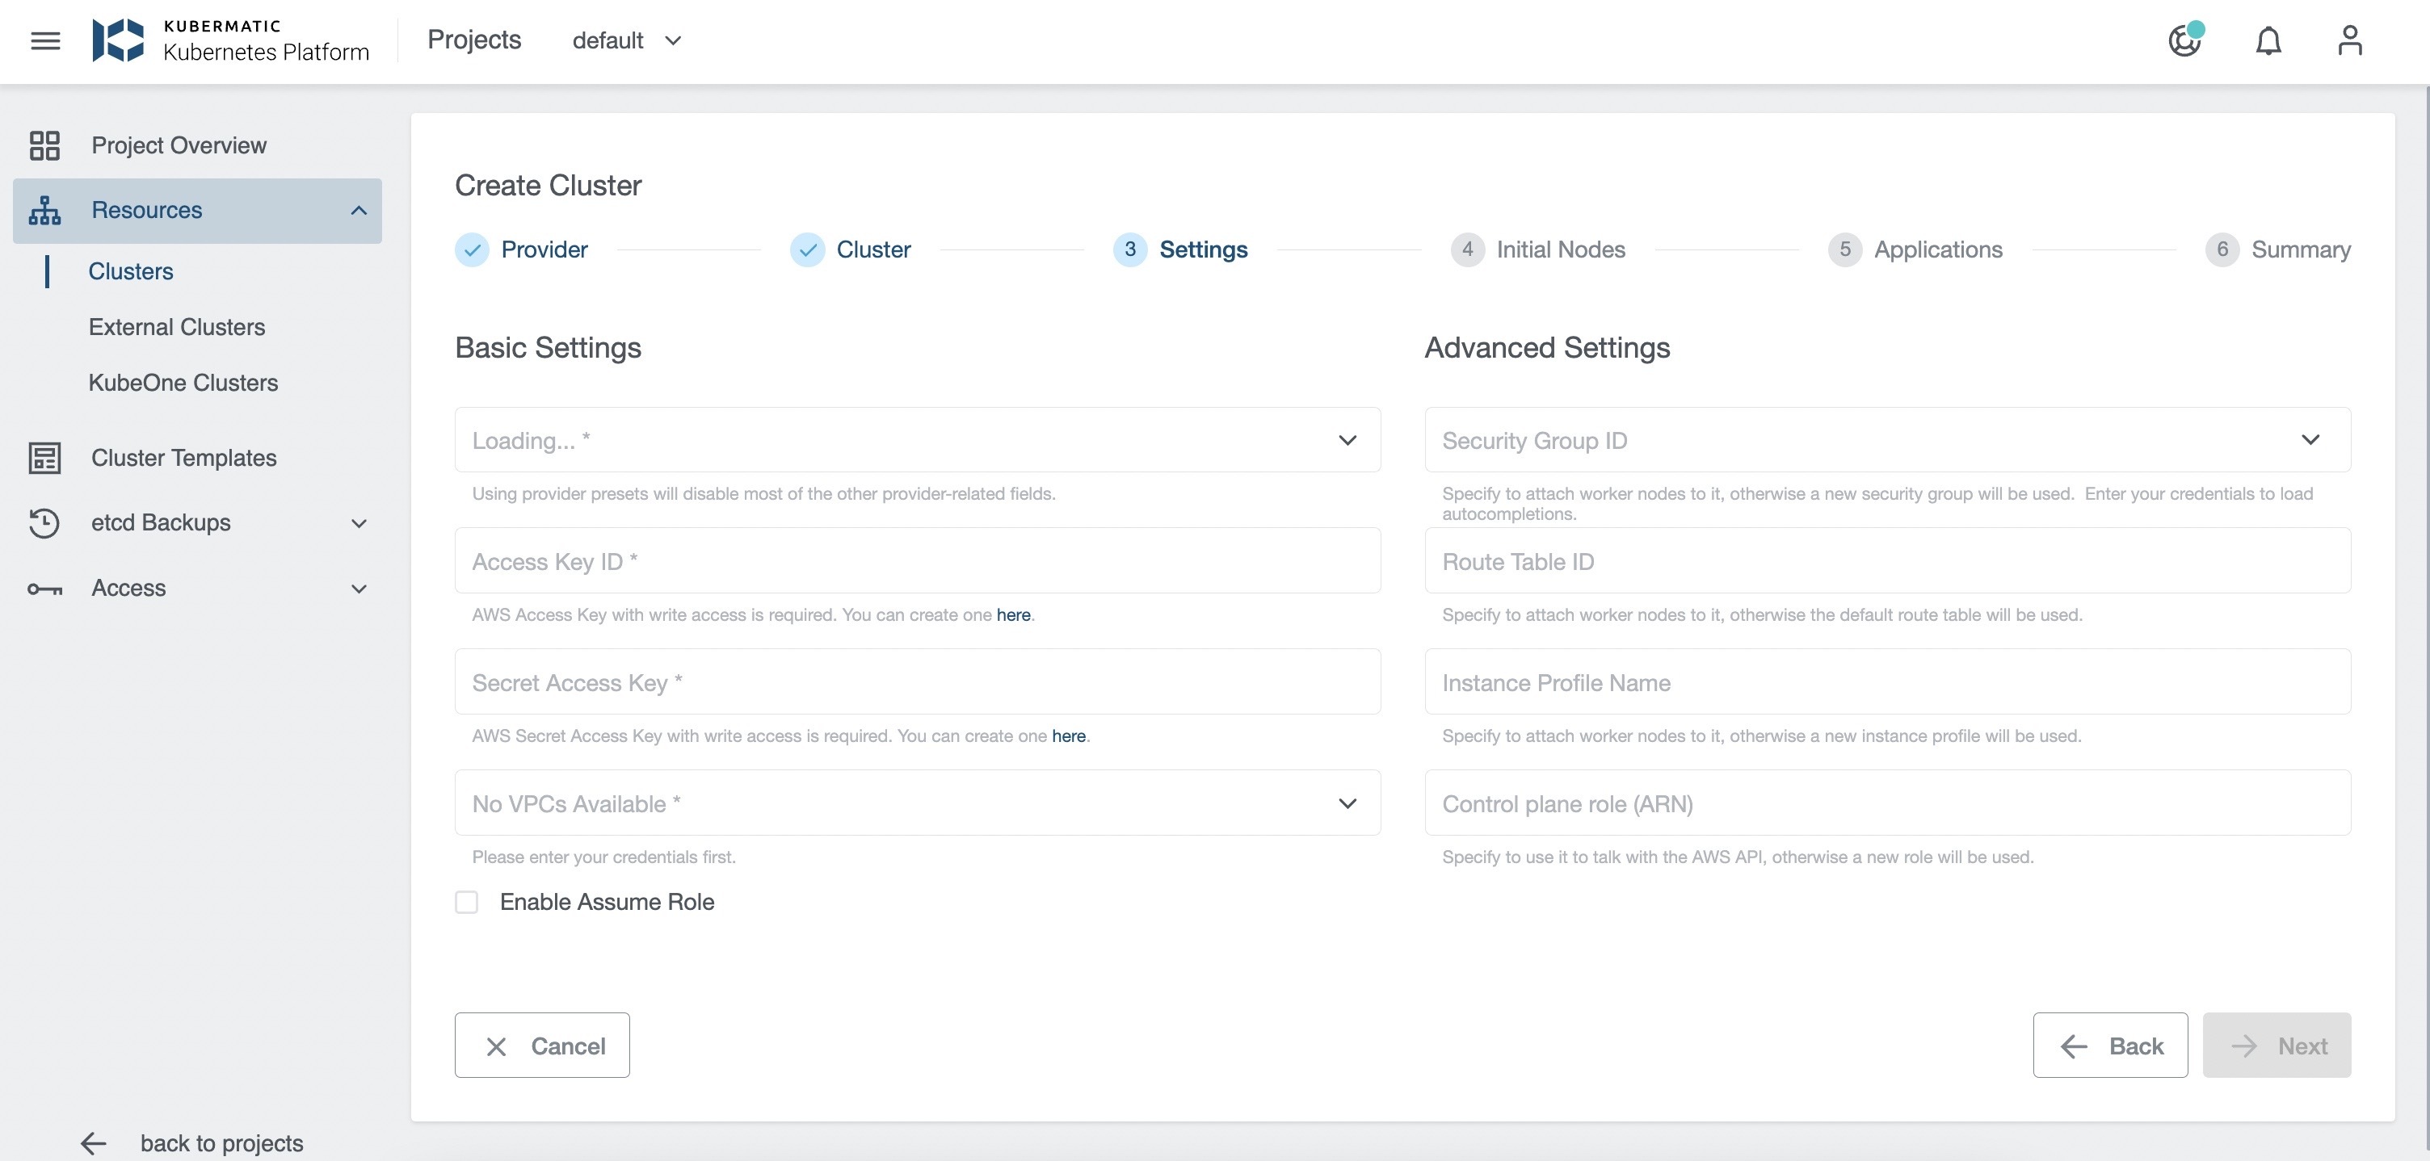Click the Back button
2430x1161 pixels.
[x=2109, y=1045]
